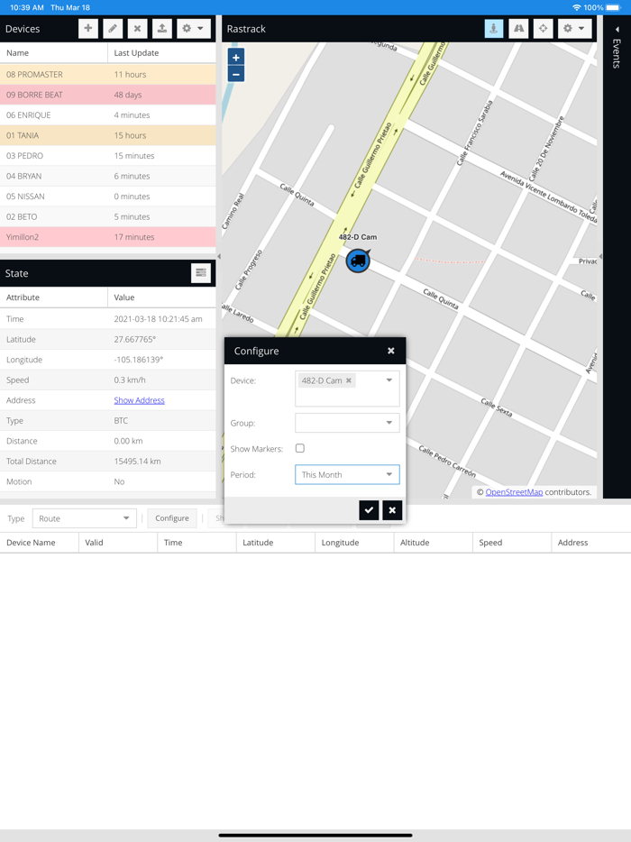Sort devices by Name column header
The image size is (631, 842).
54,52
